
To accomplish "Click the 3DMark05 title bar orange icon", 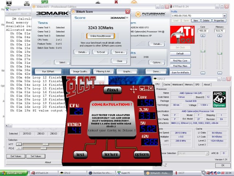I will 34,7.
